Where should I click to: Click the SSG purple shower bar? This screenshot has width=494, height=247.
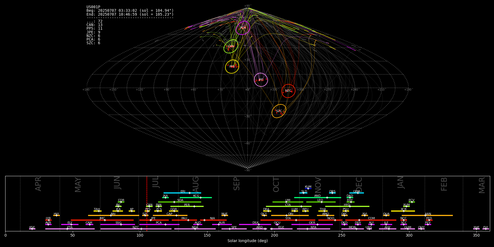tap(118, 224)
